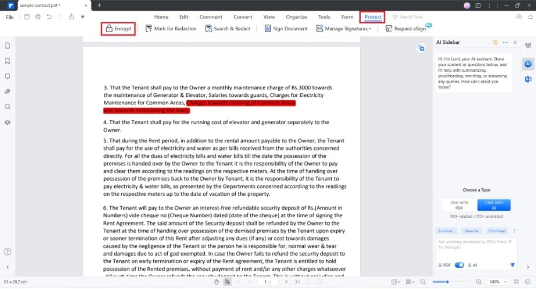Click the zoom in button
Screen dimensions: 536x289
(x=479, y=282)
